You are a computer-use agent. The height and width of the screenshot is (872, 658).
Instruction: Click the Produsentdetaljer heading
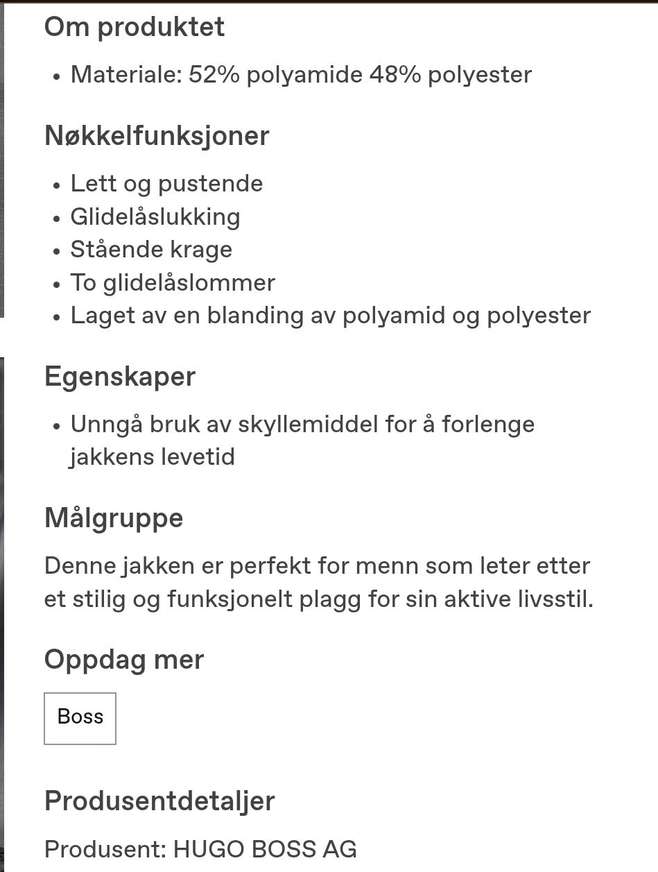pos(159,801)
